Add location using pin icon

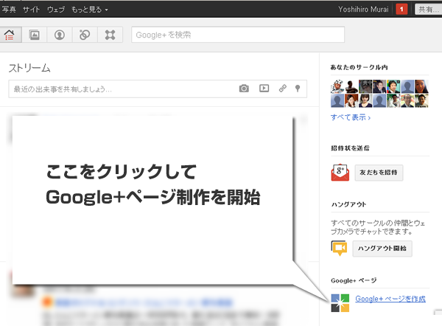coord(298,89)
